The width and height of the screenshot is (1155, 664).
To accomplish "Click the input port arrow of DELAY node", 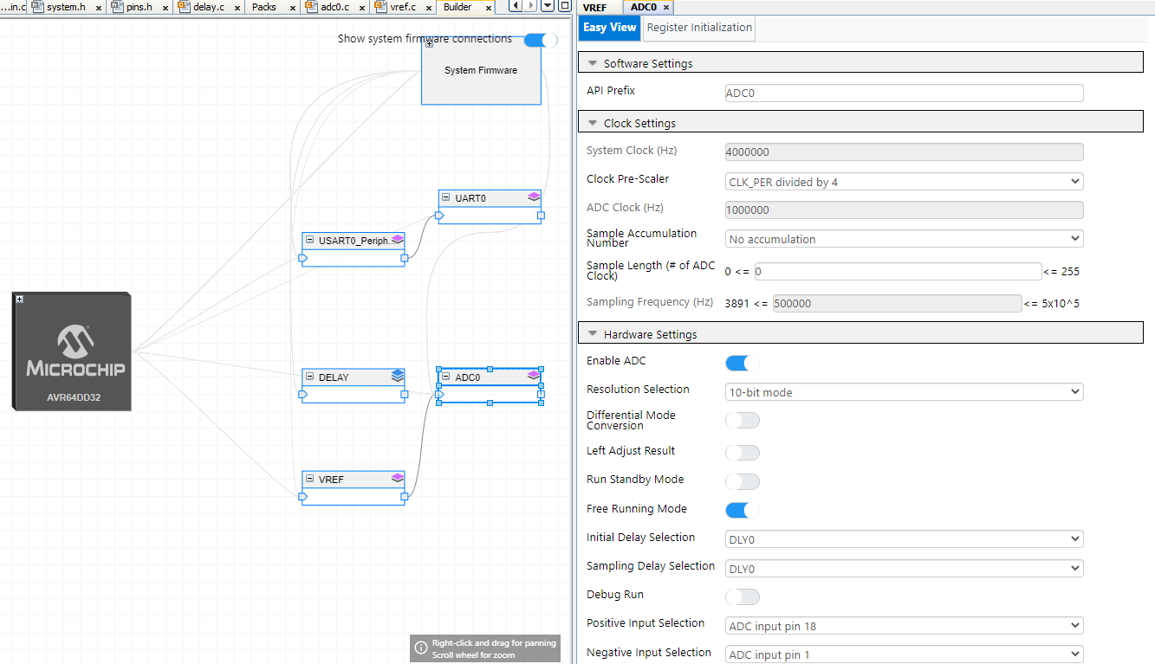I will (303, 394).
